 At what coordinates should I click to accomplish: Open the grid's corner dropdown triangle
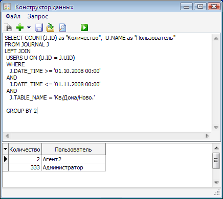tap(6, 149)
